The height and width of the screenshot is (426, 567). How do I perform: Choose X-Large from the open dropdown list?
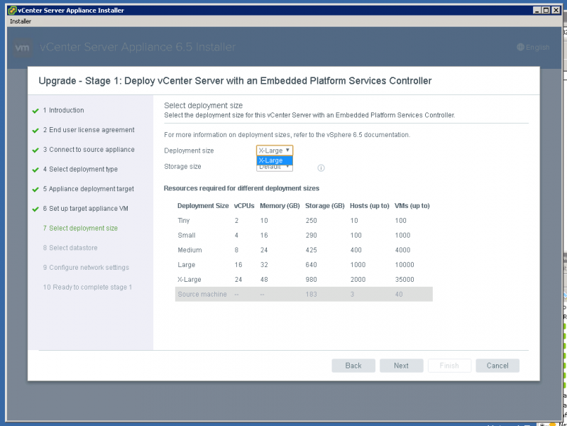click(x=274, y=160)
